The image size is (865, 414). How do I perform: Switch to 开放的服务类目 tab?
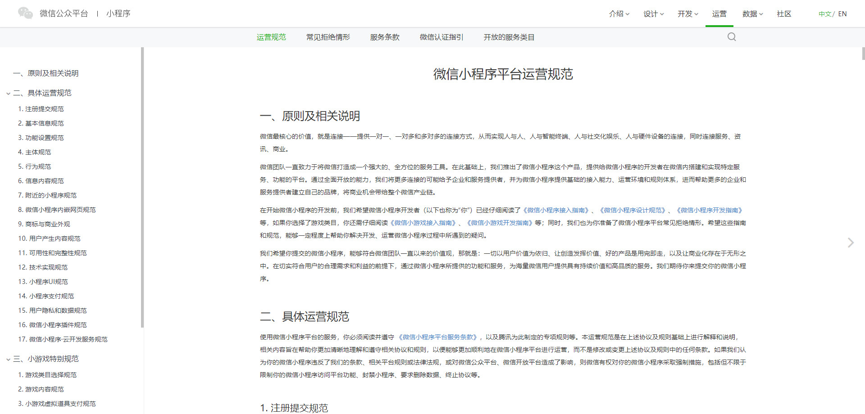pyautogui.click(x=509, y=37)
